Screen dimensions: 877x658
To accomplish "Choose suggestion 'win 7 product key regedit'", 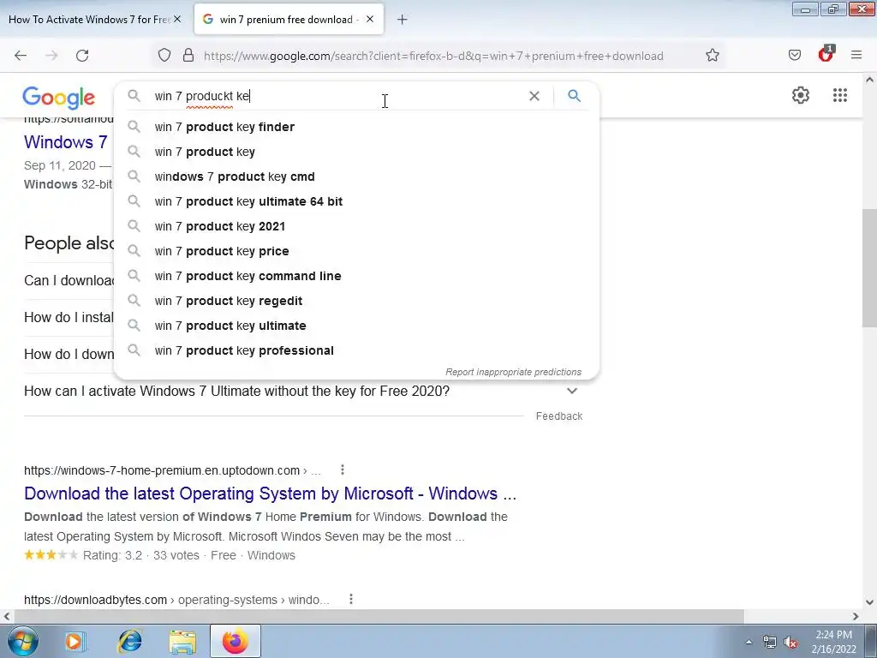I will pyautogui.click(x=356, y=301).
